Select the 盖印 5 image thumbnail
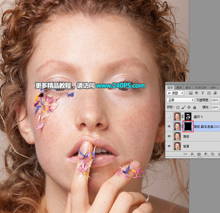Viewport: 220px width, 213px height. (177, 117)
